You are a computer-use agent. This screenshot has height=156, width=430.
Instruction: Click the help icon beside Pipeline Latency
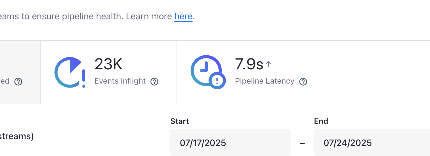tap(303, 82)
